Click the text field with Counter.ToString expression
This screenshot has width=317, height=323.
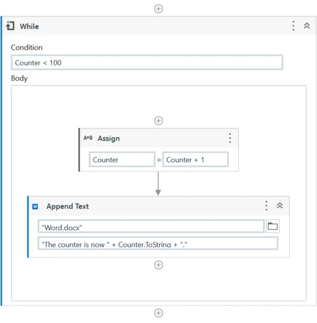(x=158, y=244)
